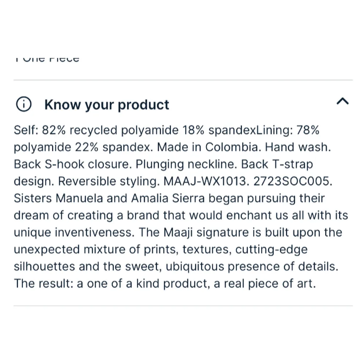This screenshot has width=364, height=364.
Task: Click the words a real piece of art
Action: 264,283
